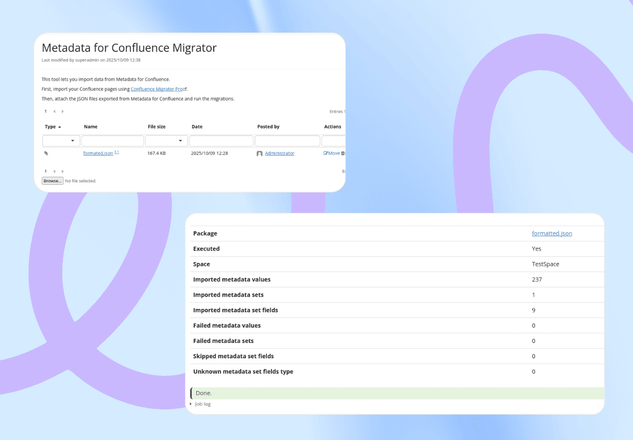The image size is (633, 440).
Task: Open the Confluence Migrator Pro link
Action: [x=159, y=89]
